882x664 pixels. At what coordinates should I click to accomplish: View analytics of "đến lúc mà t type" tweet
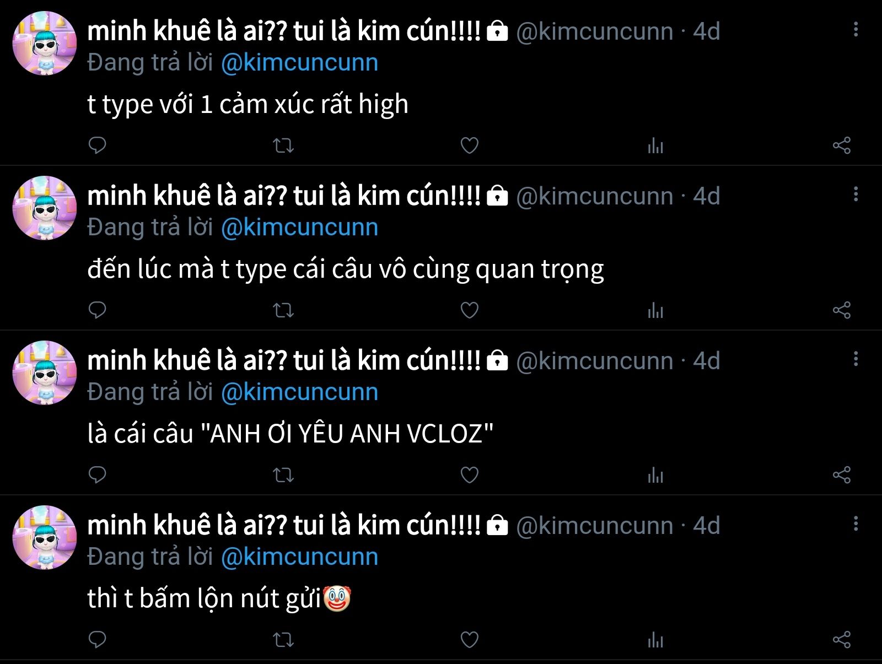coord(655,310)
